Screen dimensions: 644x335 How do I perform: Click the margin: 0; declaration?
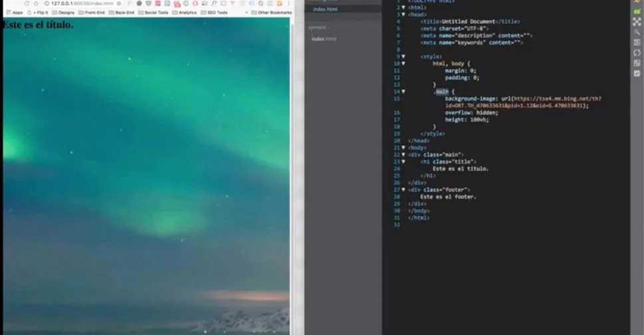click(x=460, y=70)
